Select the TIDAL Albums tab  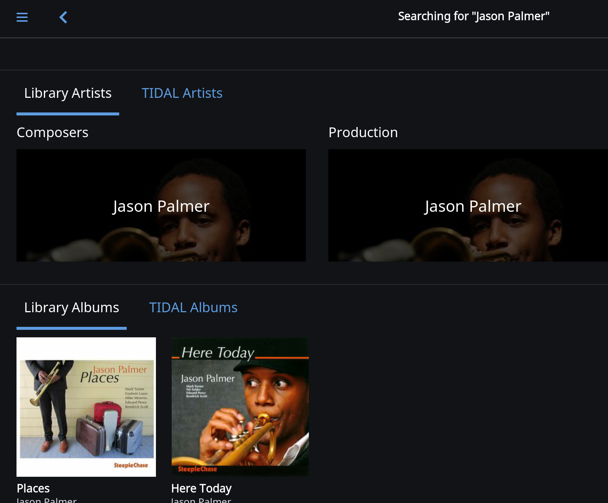tap(193, 307)
